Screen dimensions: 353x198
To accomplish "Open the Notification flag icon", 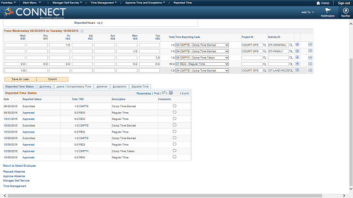I will [x=328, y=10].
